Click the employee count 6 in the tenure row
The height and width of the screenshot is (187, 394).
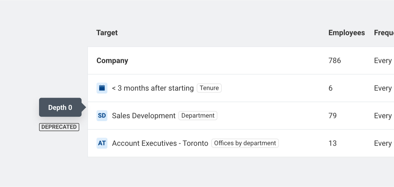pyautogui.click(x=331, y=88)
